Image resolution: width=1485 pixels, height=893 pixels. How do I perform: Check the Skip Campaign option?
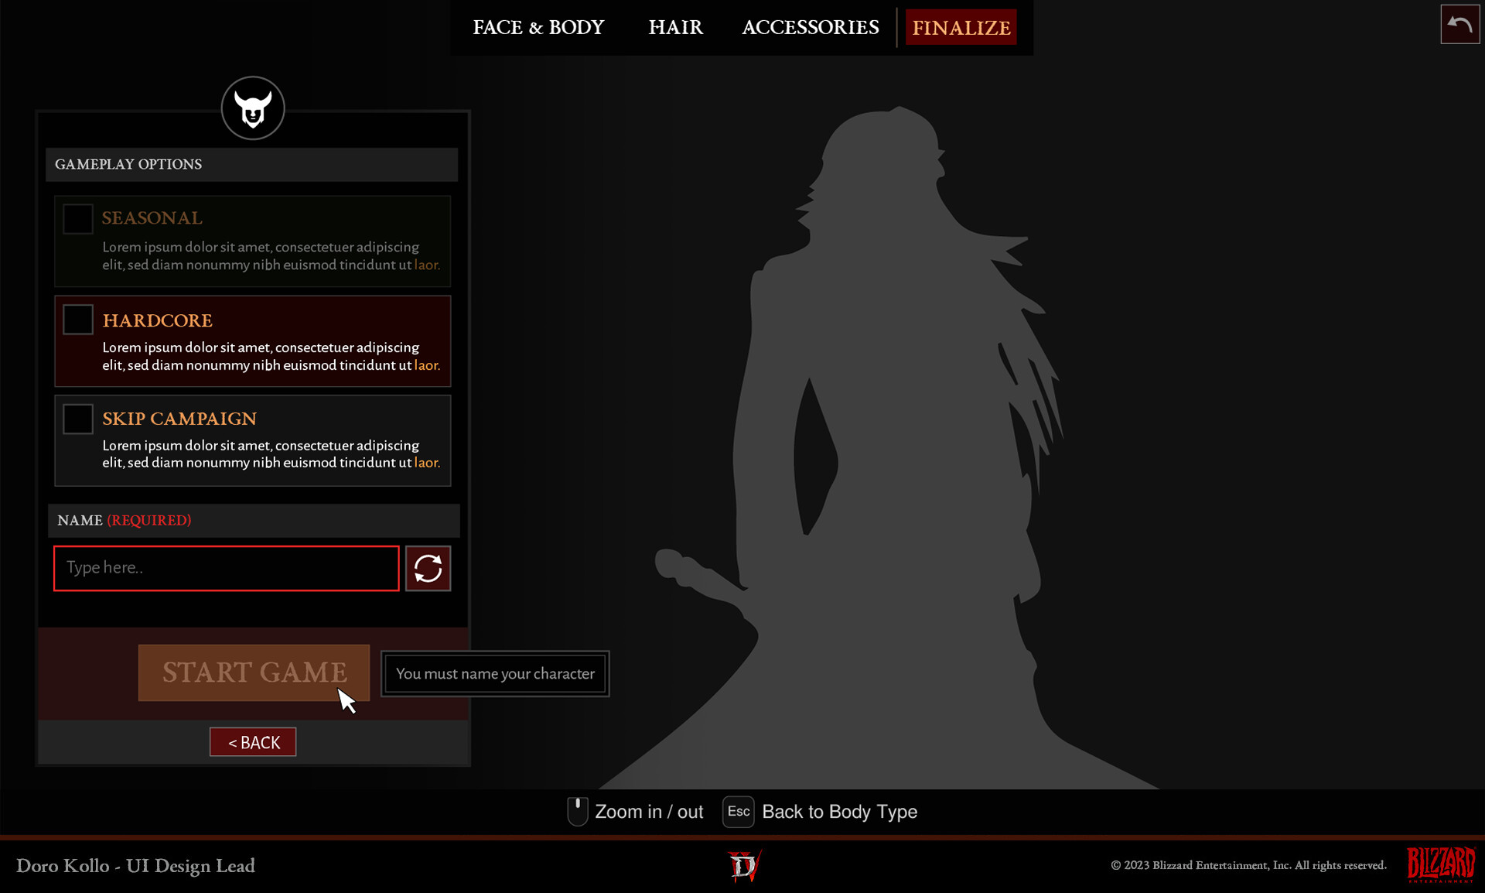pyautogui.click(x=77, y=418)
